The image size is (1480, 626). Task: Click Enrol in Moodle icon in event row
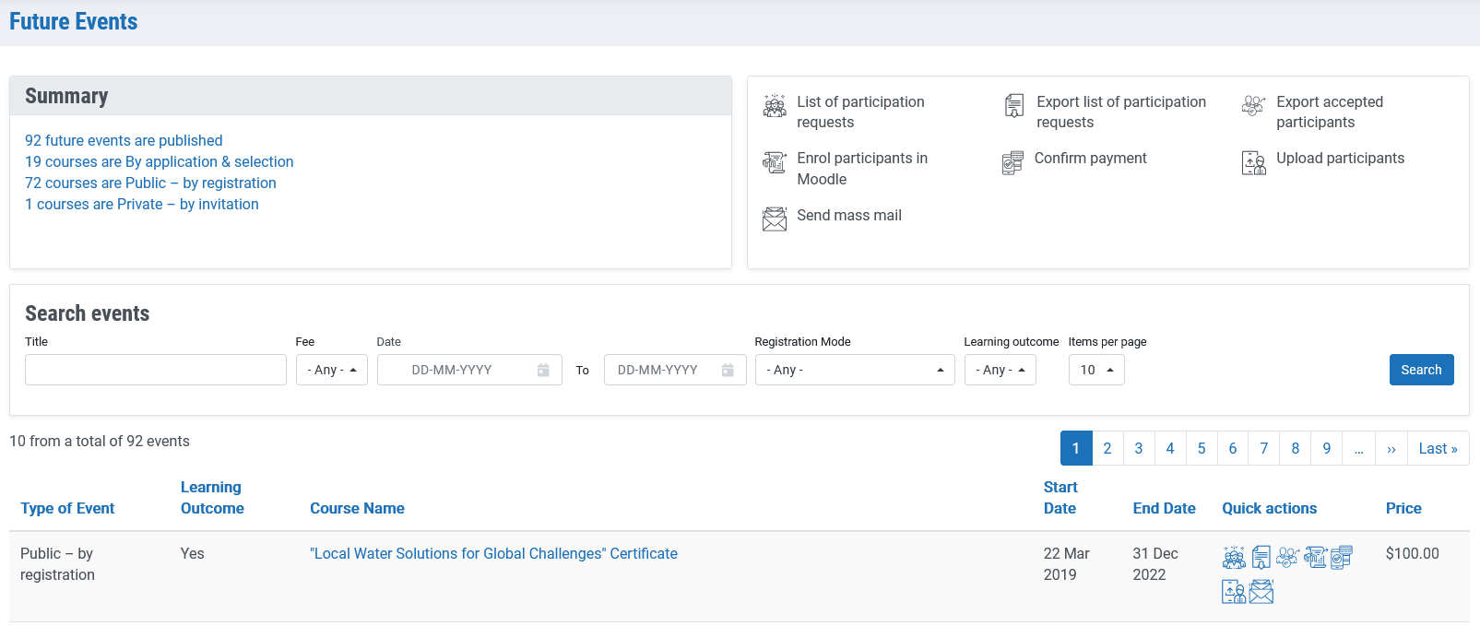[1315, 557]
